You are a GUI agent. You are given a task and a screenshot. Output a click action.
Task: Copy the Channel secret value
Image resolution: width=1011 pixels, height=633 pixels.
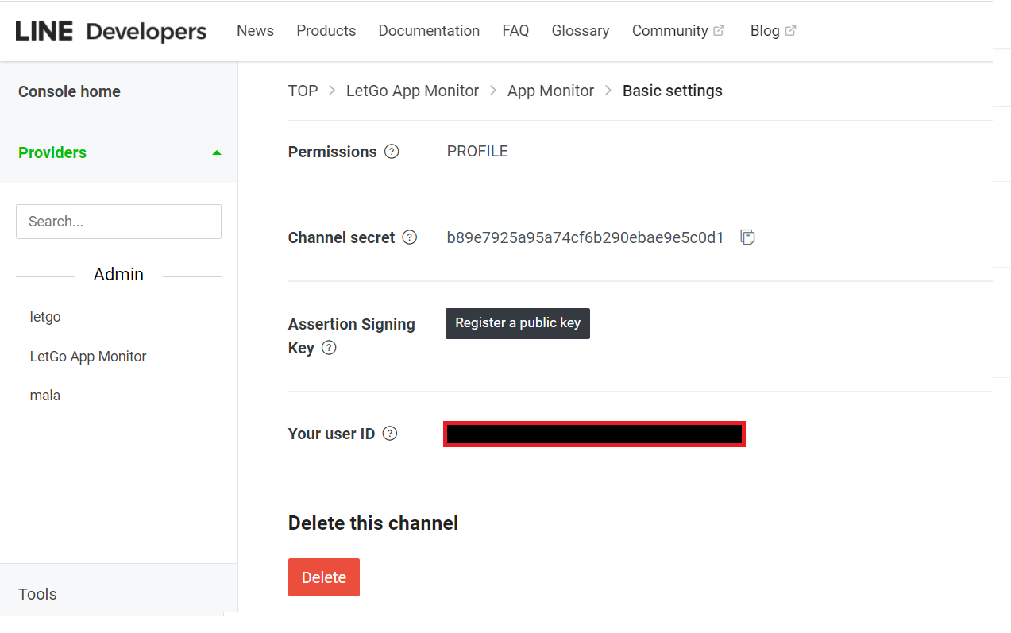(x=747, y=237)
